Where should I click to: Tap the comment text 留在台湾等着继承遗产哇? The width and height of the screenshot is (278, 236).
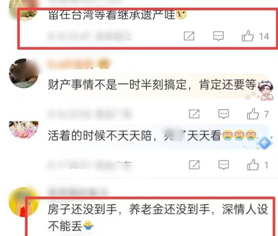[112, 15]
